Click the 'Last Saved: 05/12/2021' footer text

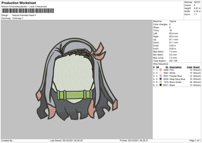66,140
